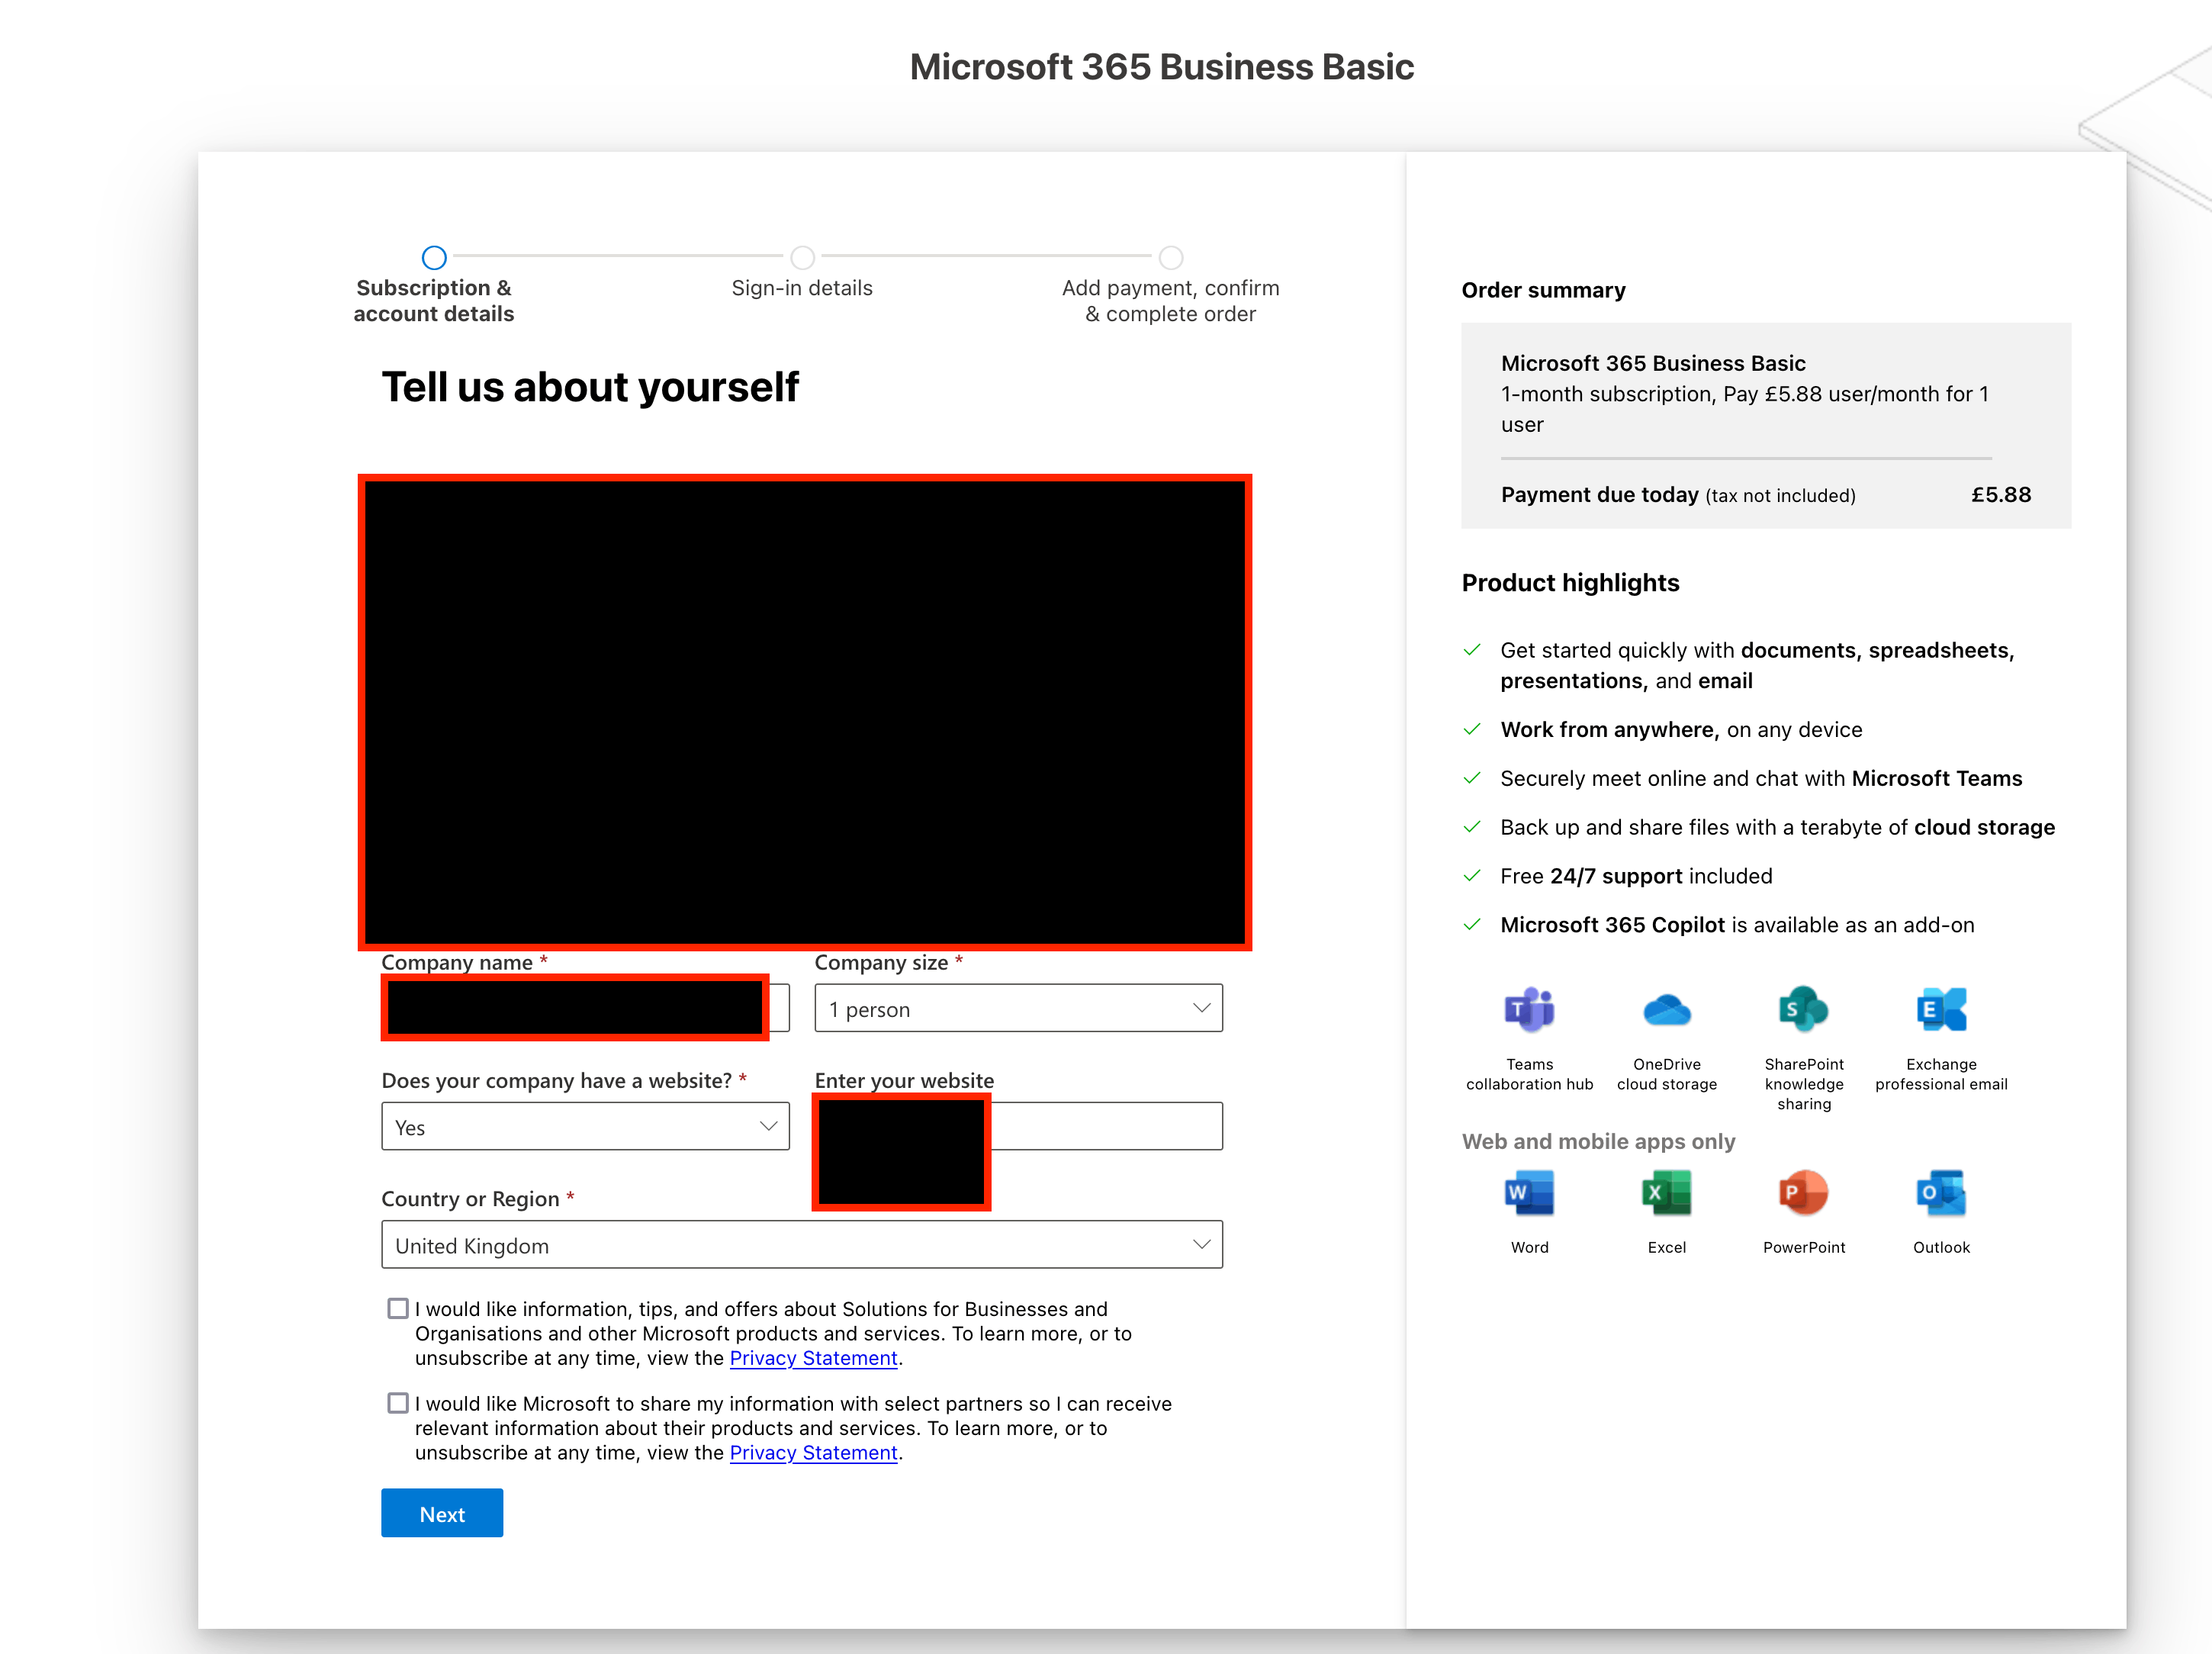Click the Microsoft 365 Copilot add-on highlight
The width and height of the screenshot is (2212, 1654).
click(x=1737, y=925)
